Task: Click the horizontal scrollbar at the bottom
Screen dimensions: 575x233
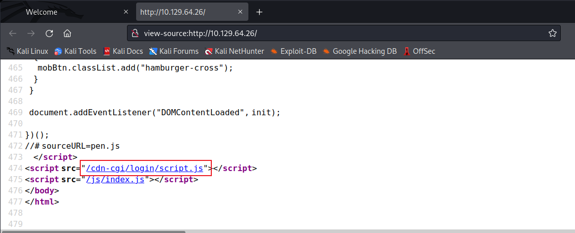Action: pyautogui.click(x=93, y=231)
